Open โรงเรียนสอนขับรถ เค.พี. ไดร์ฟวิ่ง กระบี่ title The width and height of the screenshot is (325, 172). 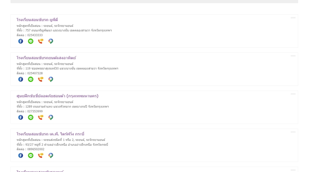point(50,134)
